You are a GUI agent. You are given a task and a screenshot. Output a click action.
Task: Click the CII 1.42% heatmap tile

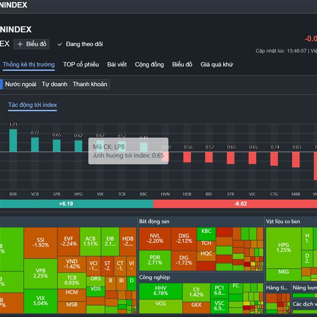(196, 292)
